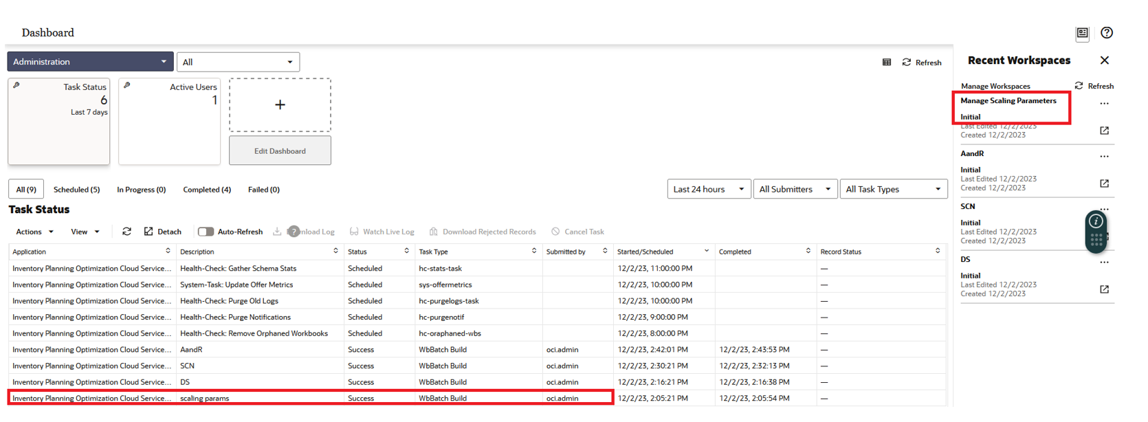
Task: Open the help icon in header
Action: 1107,32
